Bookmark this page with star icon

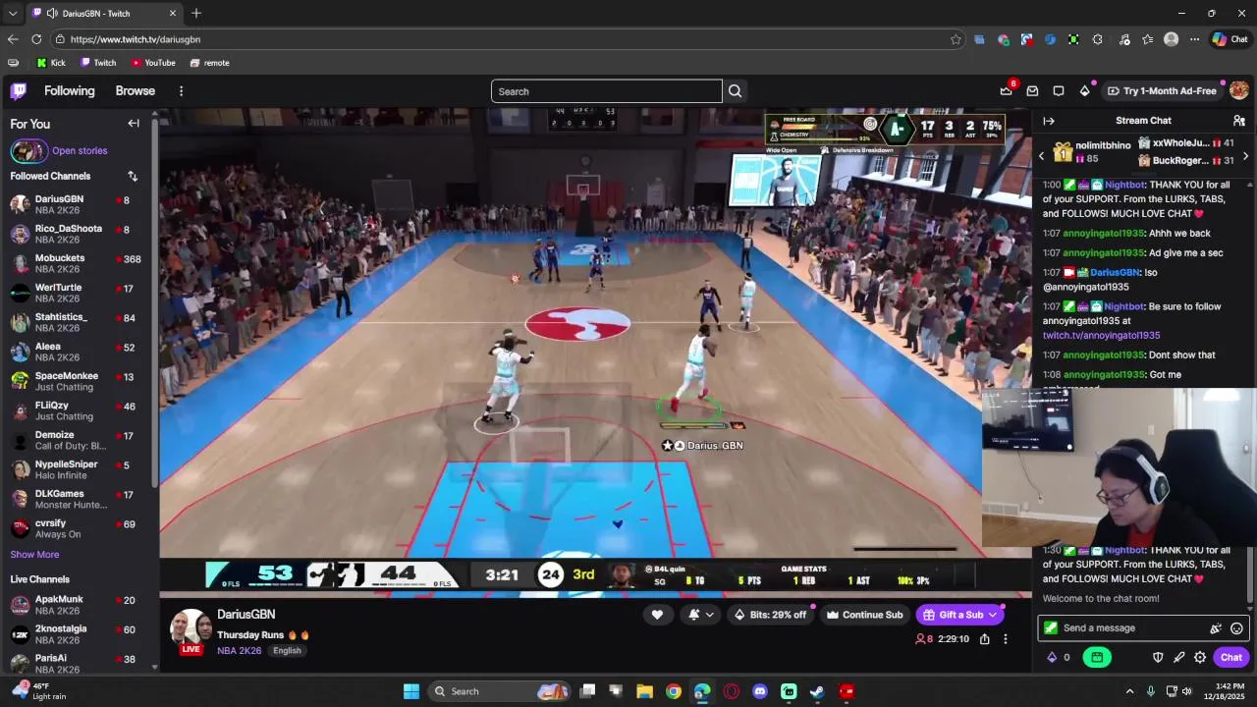click(956, 39)
